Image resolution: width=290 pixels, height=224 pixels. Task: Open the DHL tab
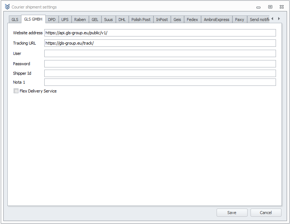point(122,20)
